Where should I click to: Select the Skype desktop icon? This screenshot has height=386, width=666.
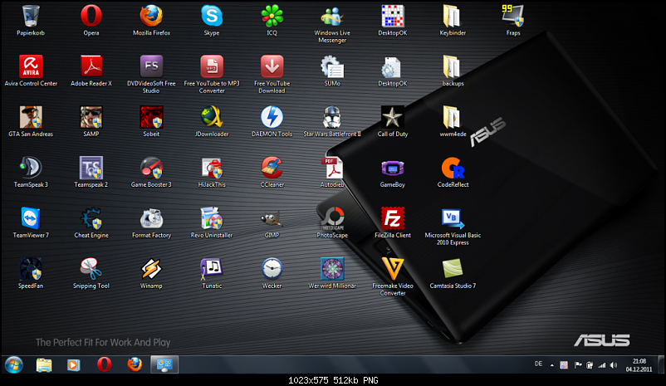click(x=212, y=16)
